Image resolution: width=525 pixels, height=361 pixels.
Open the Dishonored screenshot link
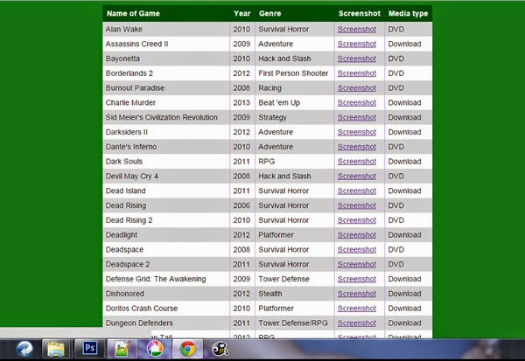click(357, 294)
